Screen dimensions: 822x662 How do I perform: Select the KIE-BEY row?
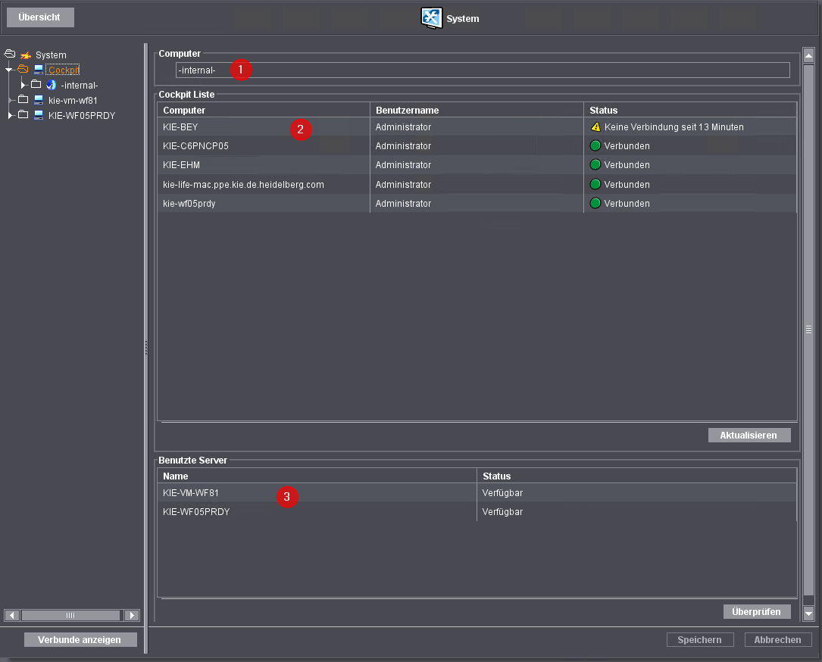click(x=477, y=126)
